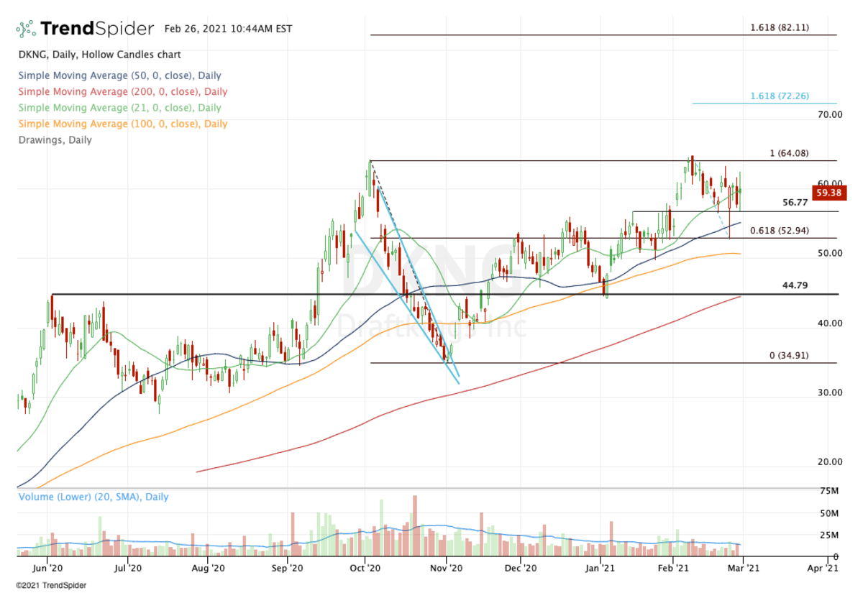Toggle the green Simple Moving Average 21 legend
The width and height of the screenshot is (863, 593).
point(119,108)
